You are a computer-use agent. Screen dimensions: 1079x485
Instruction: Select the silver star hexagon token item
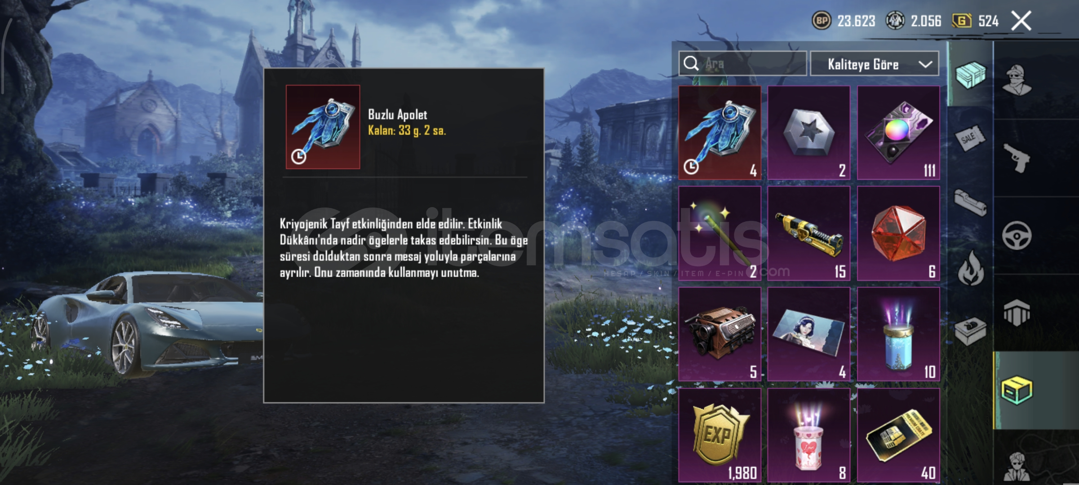pyautogui.click(x=808, y=132)
